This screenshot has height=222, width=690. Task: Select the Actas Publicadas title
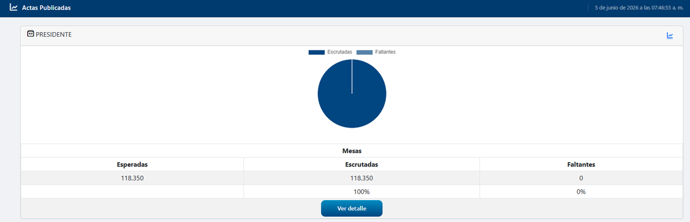coord(47,8)
